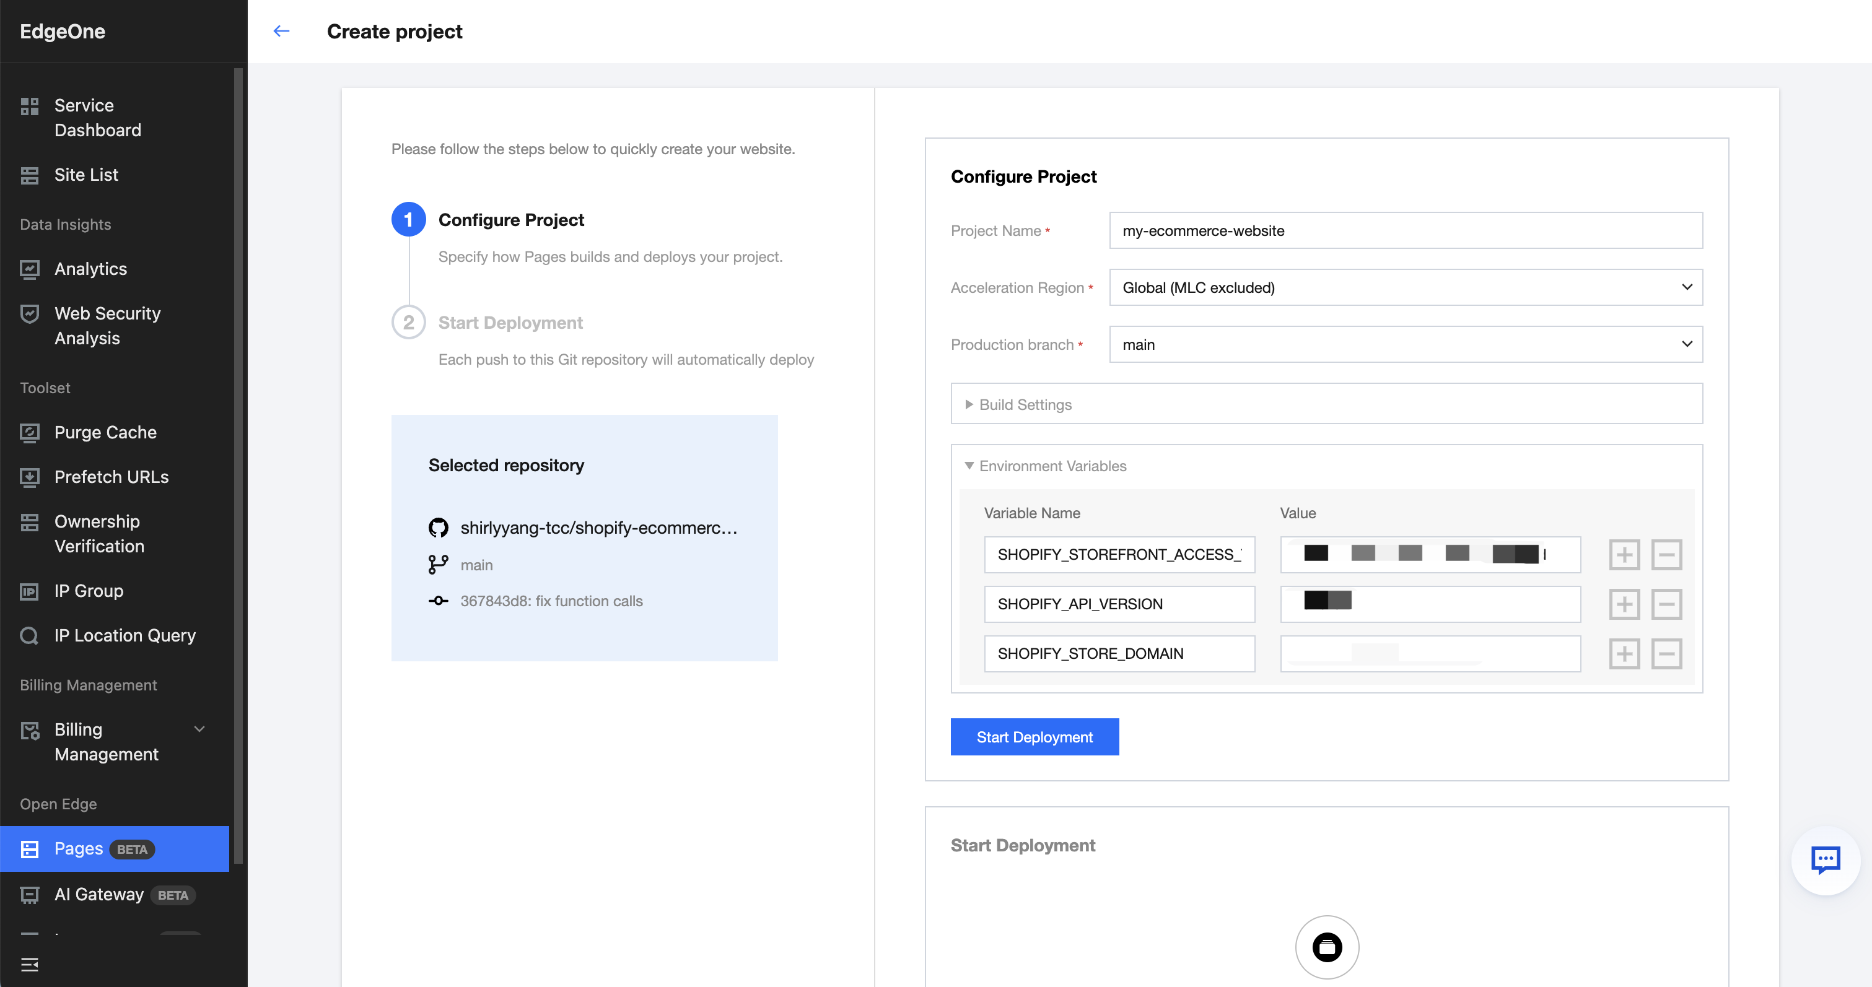Screen dimensions: 1872x987
Task: Expand Billing Management submenu in sidebar
Action: click(x=199, y=729)
